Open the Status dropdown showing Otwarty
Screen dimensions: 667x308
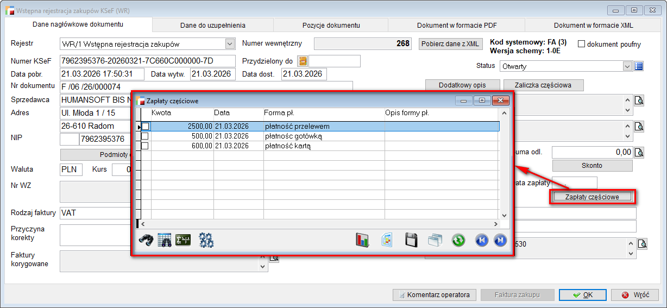(x=628, y=66)
